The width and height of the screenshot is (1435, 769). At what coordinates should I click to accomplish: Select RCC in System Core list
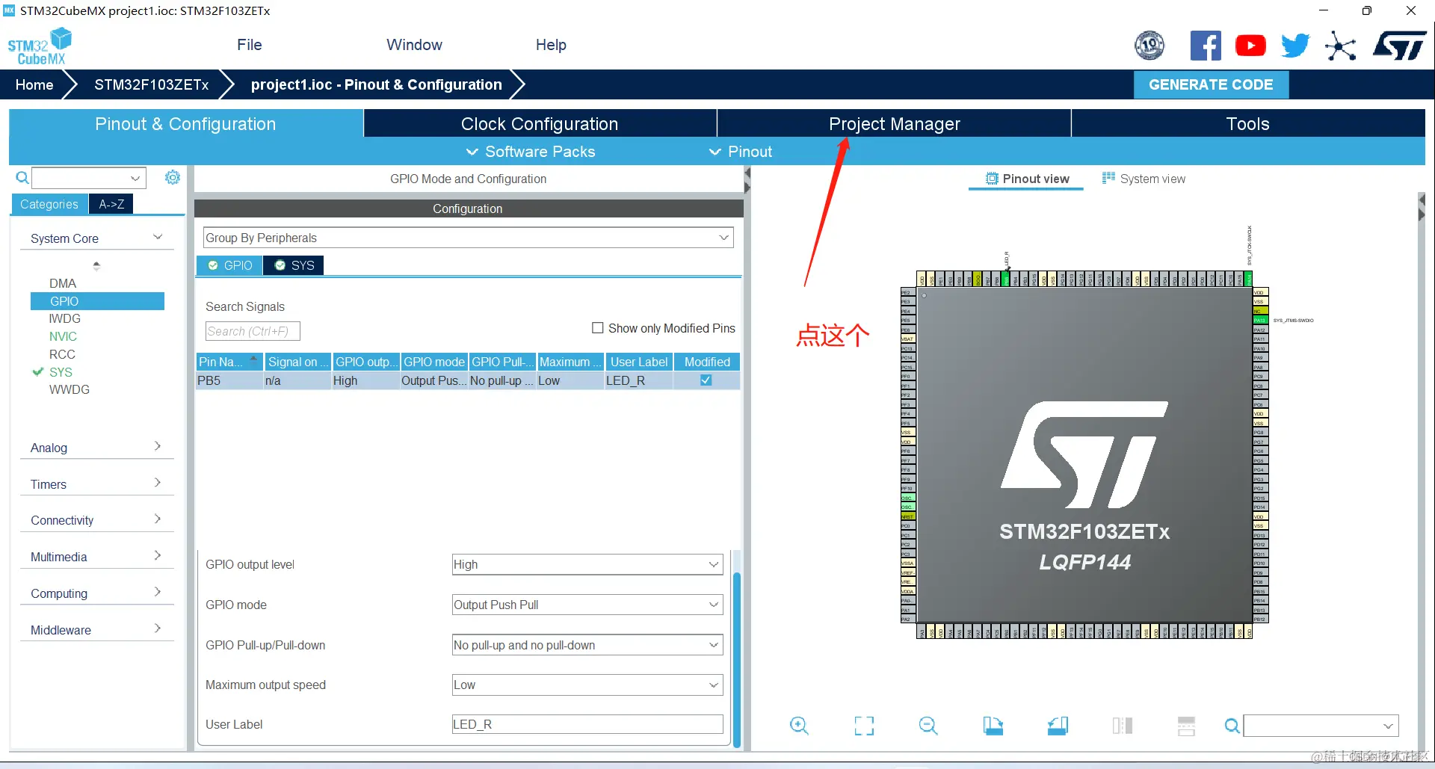[x=62, y=354]
